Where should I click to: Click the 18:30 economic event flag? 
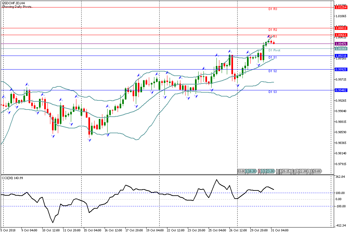tap(252, 171)
